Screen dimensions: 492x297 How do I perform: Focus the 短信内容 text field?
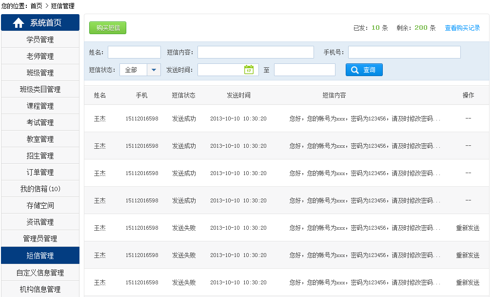(x=256, y=52)
